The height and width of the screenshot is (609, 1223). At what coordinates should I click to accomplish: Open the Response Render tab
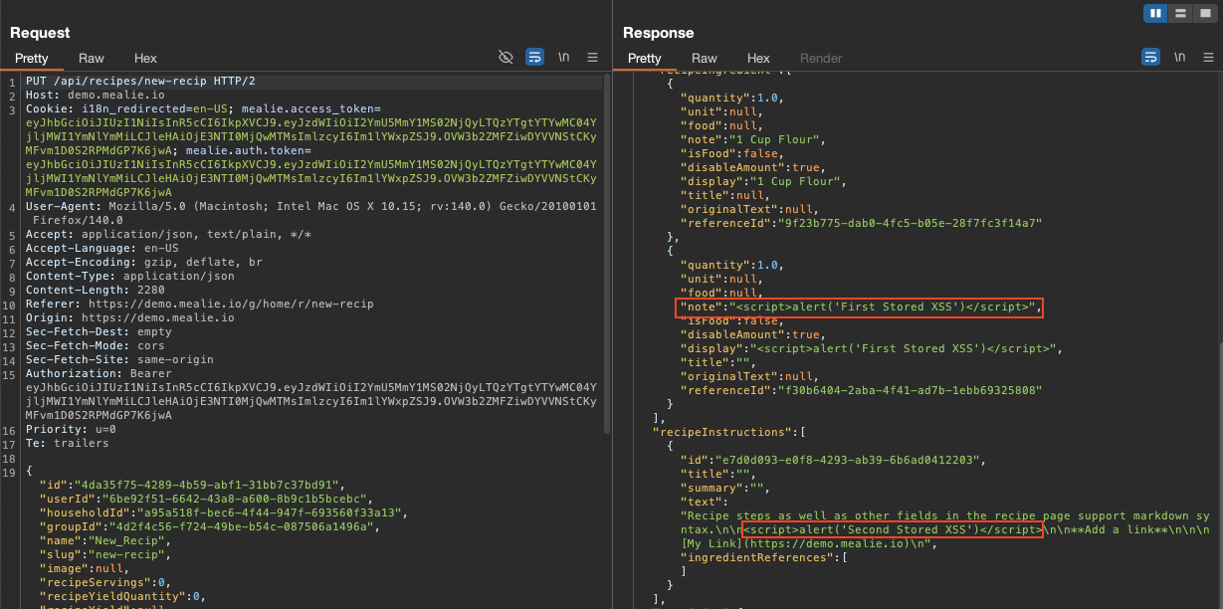pyautogui.click(x=821, y=59)
